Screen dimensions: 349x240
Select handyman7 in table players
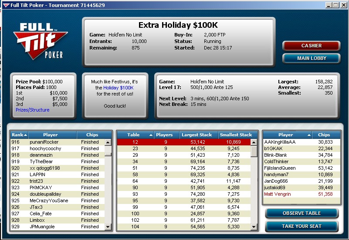click(302, 174)
